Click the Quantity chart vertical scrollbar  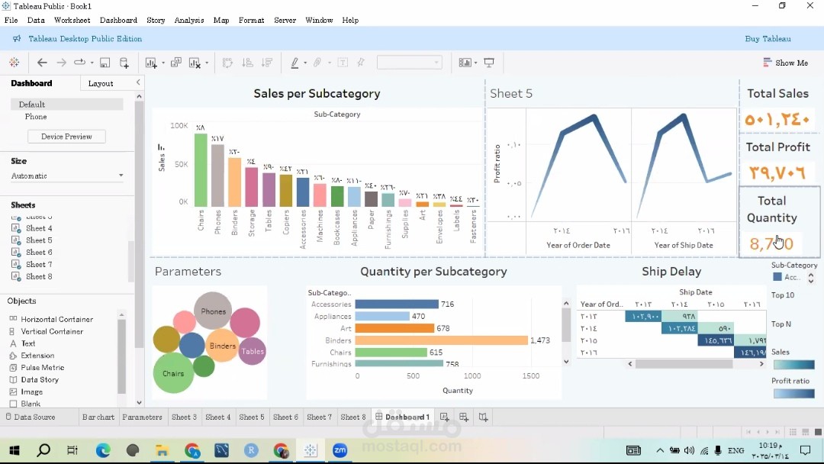point(566,325)
